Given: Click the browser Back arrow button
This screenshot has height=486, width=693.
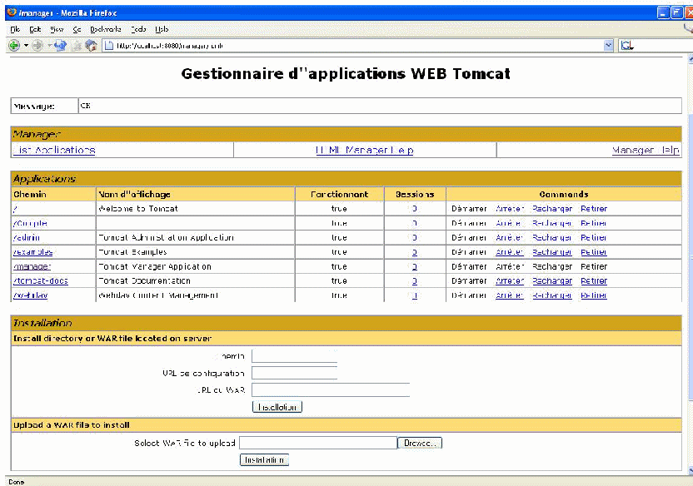Looking at the screenshot, I should coord(13,46).
